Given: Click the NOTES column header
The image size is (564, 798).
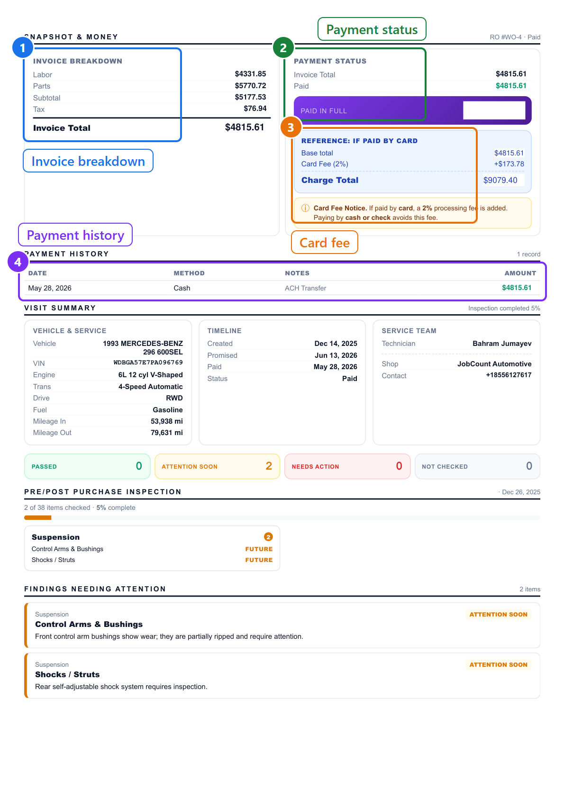Looking at the screenshot, I should (297, 273).
